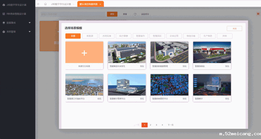
Task: Select the 全部 category filter
Action: tap(73, 36)
